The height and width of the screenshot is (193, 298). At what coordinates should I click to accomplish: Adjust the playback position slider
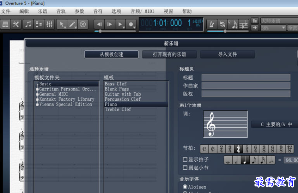[x=100, y=31]
